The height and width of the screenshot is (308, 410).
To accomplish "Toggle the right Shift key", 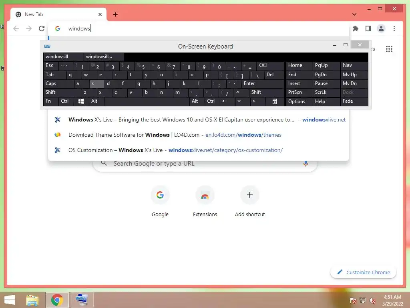I will pyautogui.click(x=266, y=93).
